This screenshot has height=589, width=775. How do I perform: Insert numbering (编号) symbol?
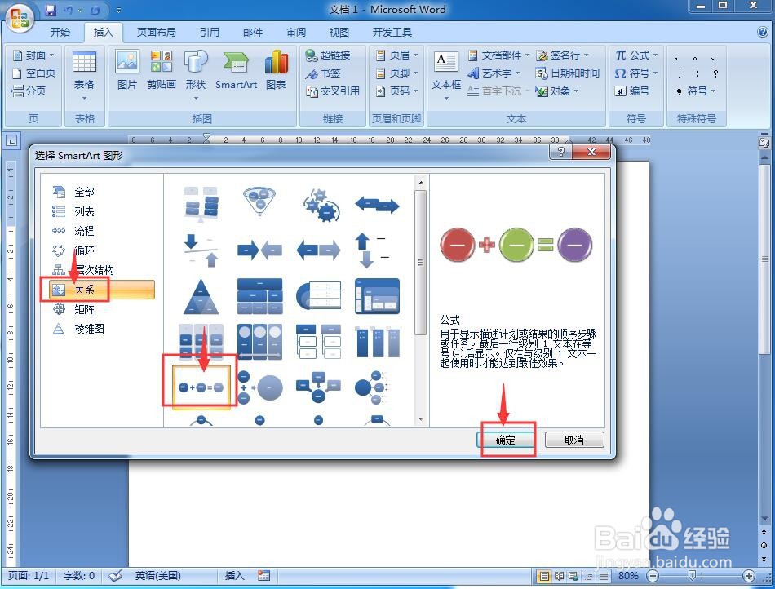point(632,91)
